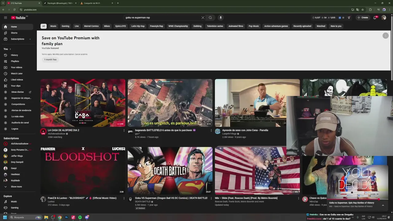Open three-dot menu on Premium promo banner
The width and height of the screenshot is (393, 221).
386,36
